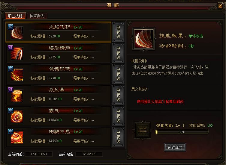Image resolution: width=226 pixels, height=165 pixels.
Task: Click the 当前铜币 amount field
Action: (39, 154)
